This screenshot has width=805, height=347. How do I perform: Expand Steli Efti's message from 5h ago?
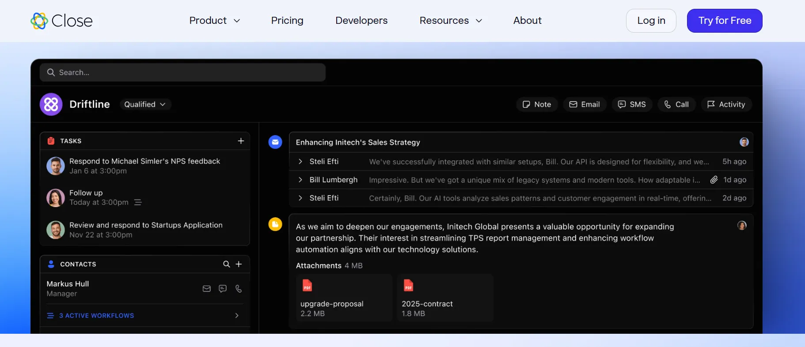point(300,162)
